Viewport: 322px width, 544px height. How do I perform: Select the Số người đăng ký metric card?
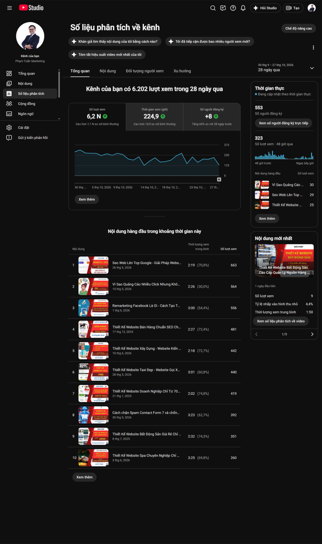click(x=212, y=117)
